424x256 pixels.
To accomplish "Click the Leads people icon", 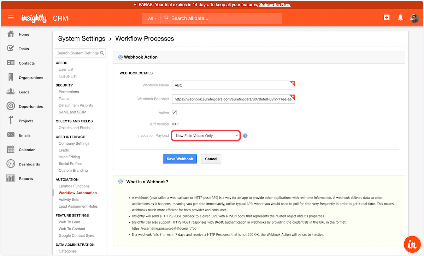I will 11,92.
